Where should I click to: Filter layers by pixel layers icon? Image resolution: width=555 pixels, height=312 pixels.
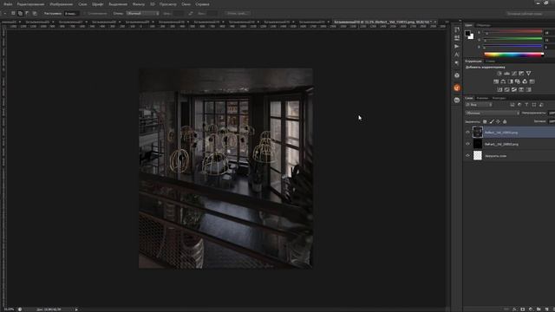(513, 105)
